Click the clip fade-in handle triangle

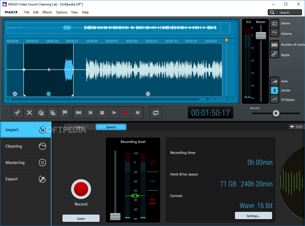click(25, 95)
